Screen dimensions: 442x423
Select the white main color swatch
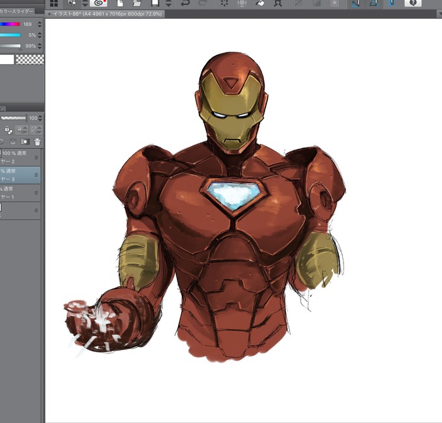tap(6, 59)
